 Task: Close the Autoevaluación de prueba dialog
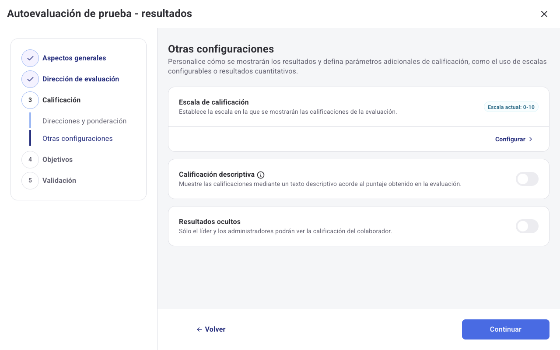tap(544, 14)
